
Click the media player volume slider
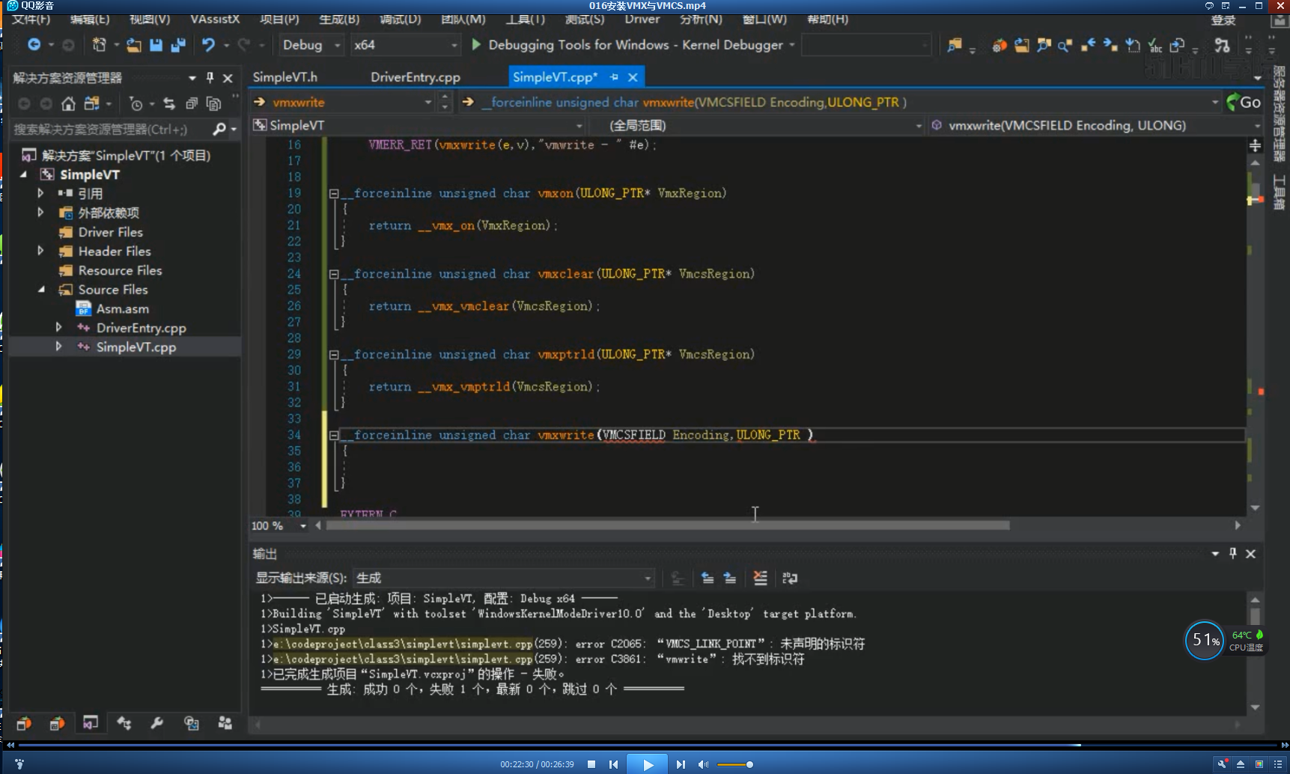coord(734,764)
